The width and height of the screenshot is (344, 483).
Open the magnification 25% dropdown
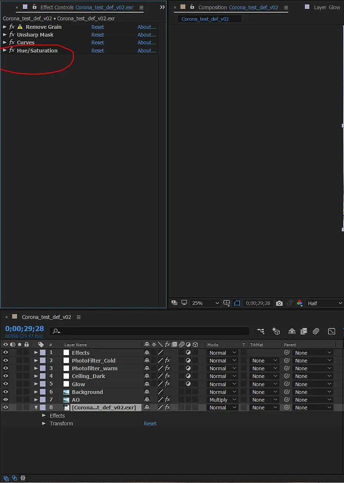205,303
